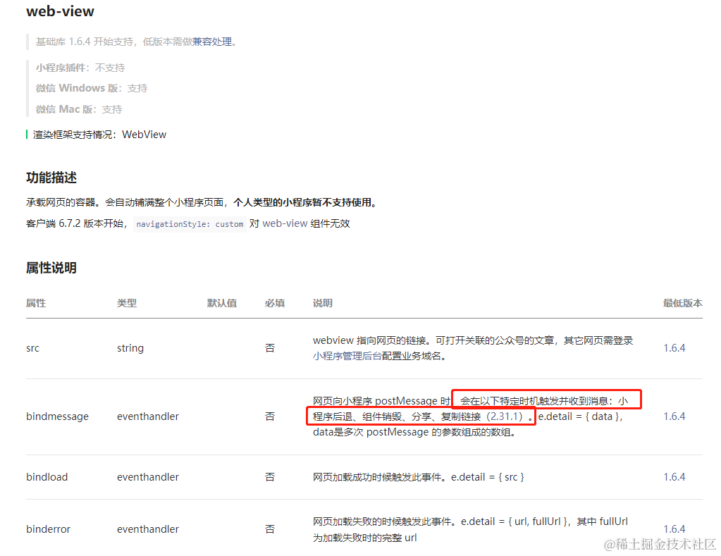Select the web-view page title
The height and width of the screenshot is (556, 721).
click(x=59, y=11)
